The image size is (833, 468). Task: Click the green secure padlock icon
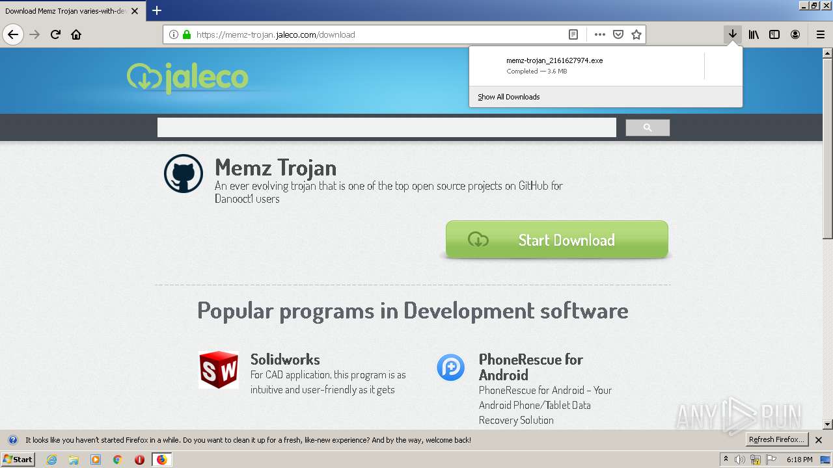[187, 34]
